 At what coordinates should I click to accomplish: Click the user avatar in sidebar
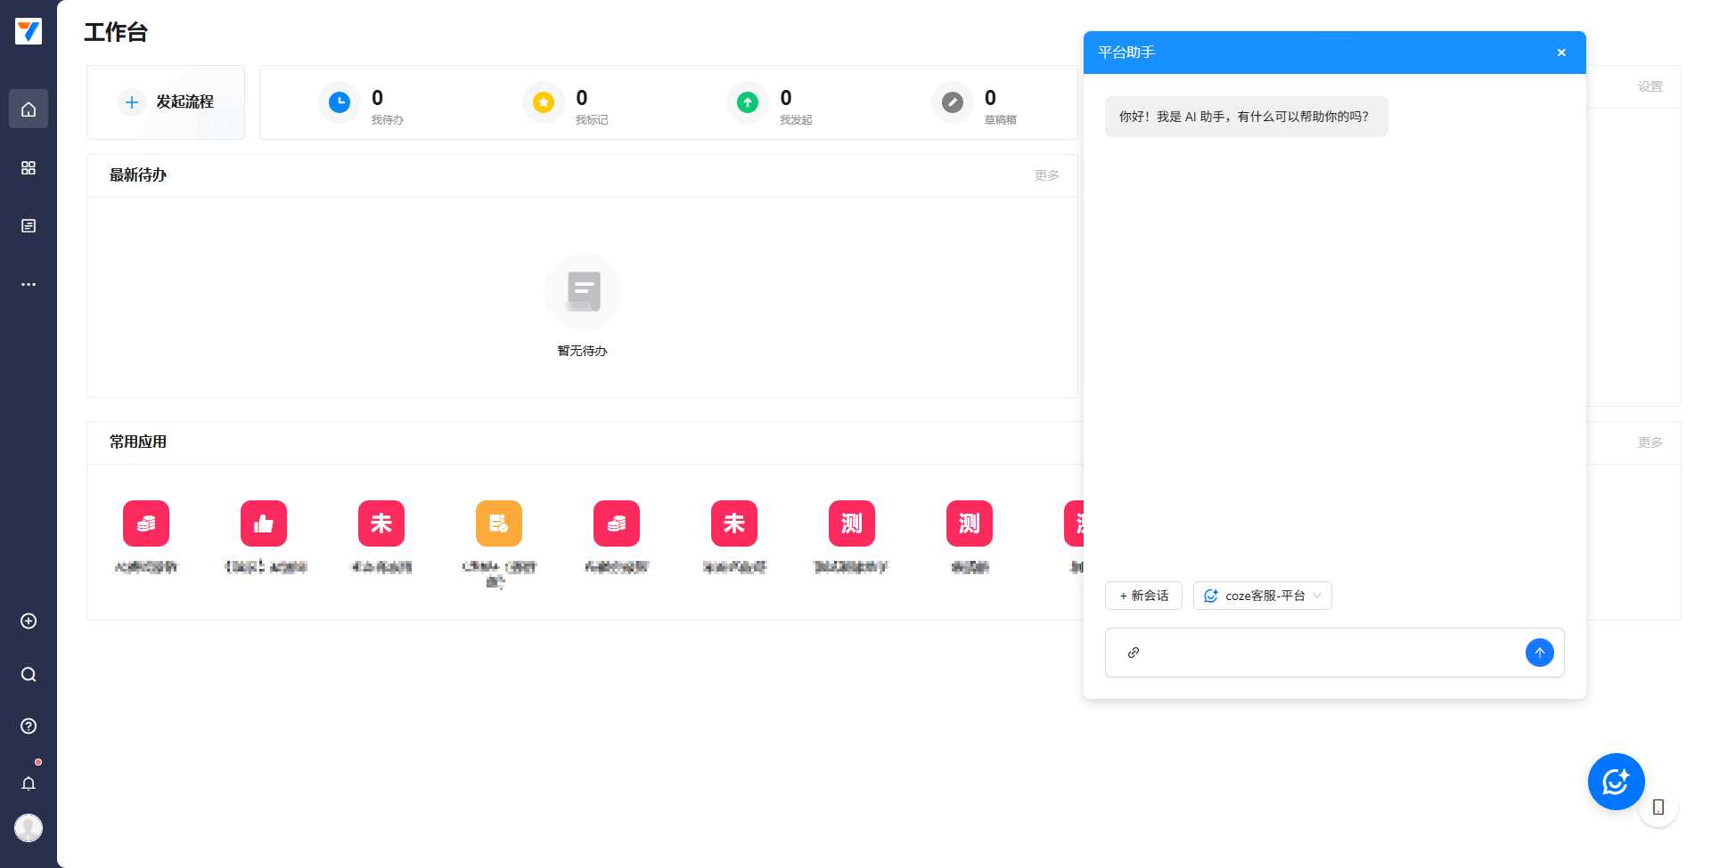tap(29, 828)
